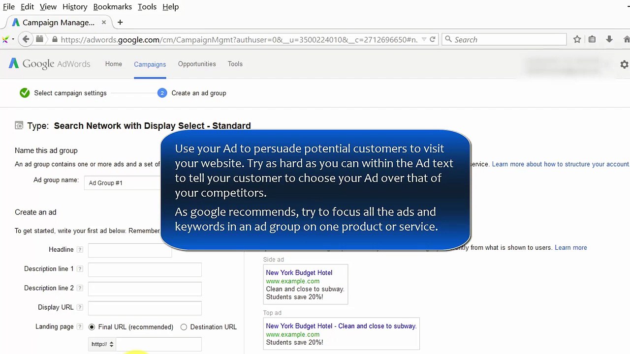Click the Ad group name field
The height and width of the screenshot is (354, 630).
click(123, 183)
